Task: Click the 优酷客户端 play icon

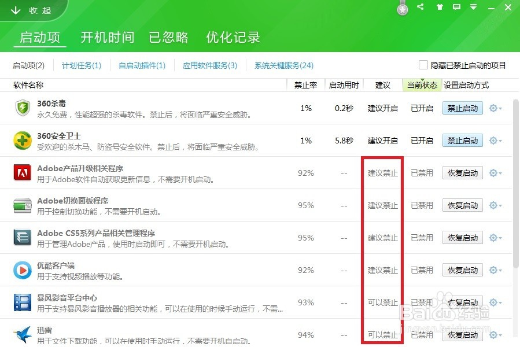Action: pyautogui.click(x=23, y=270)
